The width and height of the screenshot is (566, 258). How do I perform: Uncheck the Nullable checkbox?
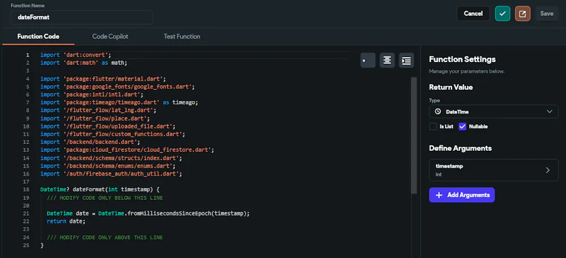(462, 126)
